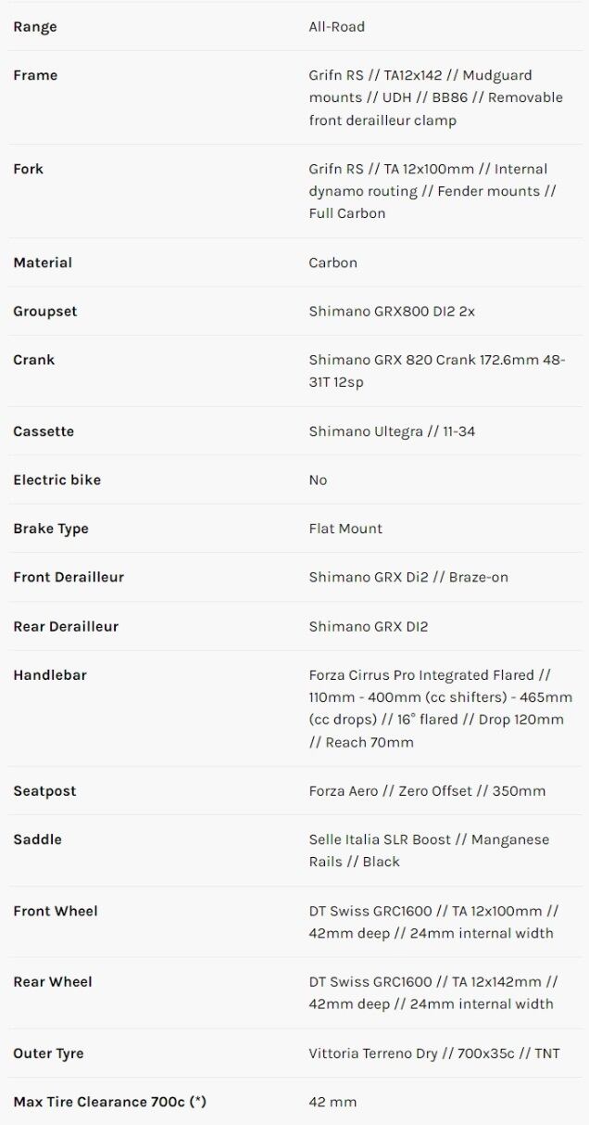589x1125 pixels.
Task: Click the Max Tire Clearance 700c label
Action: pyautogui.click(x=109, y=1102)
